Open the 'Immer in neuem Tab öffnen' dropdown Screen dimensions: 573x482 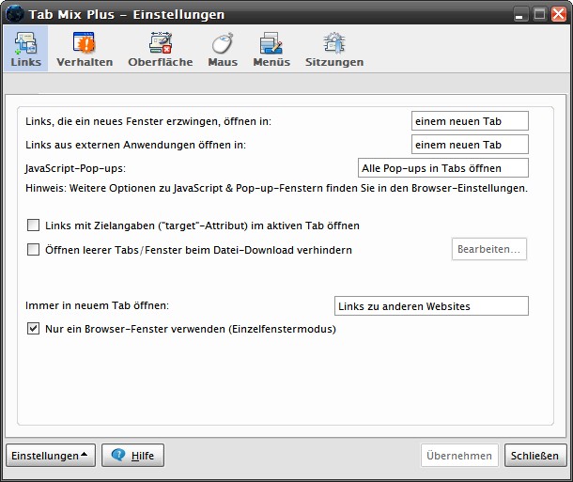[431, 306]
